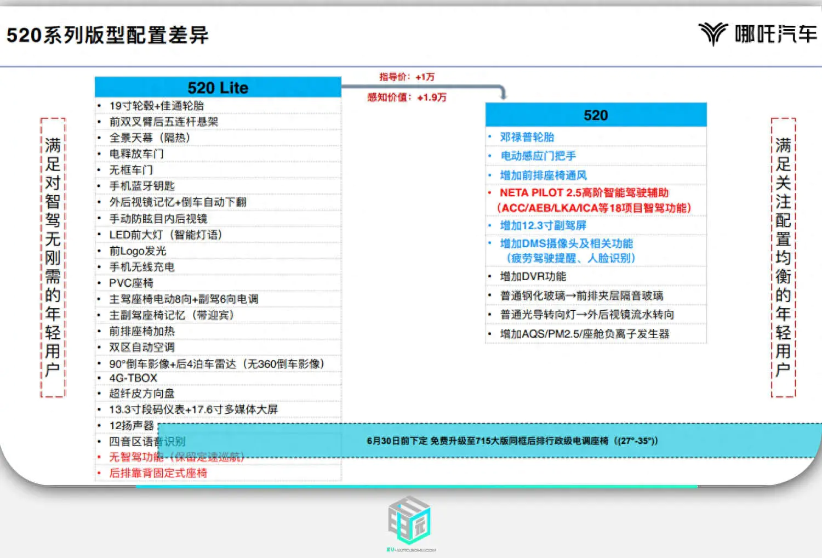Viewport: 822px width, 558px height.
Task: Select the row '增加DVR功能'
Action: click(x=596, y=276)
